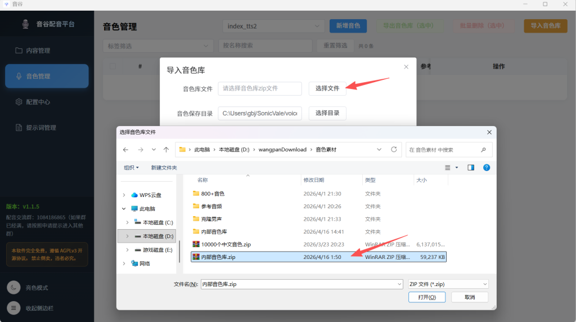Expand the address bar history dropdown
Viewport: 576px width, 322px height.
[x=379, y=150]
